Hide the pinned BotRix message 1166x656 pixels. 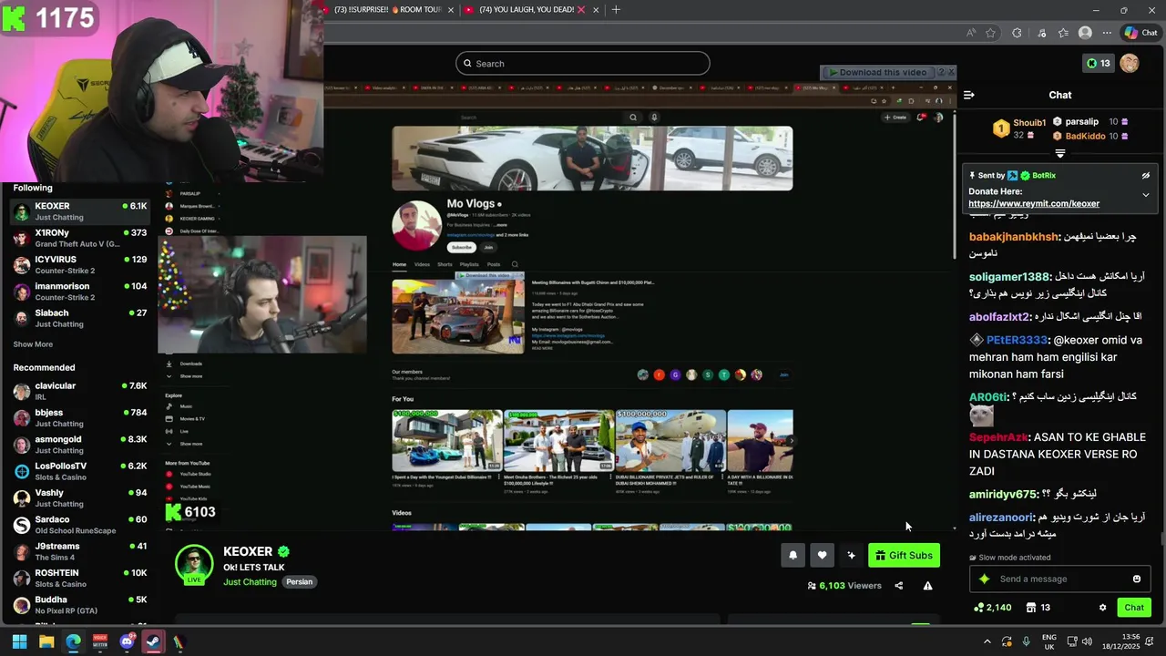click(x=1146, y=175)
